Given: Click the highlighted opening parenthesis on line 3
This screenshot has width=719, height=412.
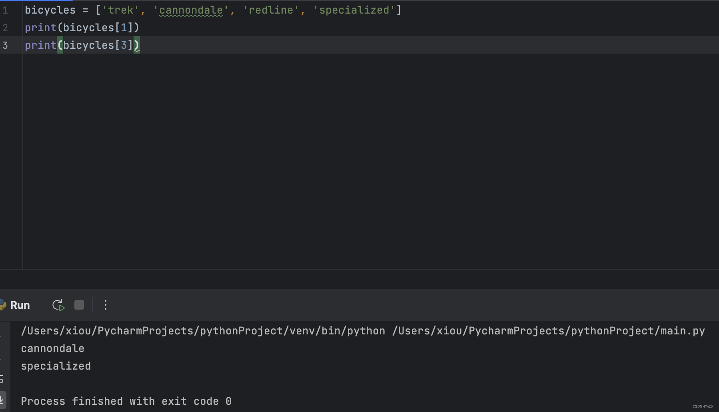Looking at the screenshot, I should 60,45.
